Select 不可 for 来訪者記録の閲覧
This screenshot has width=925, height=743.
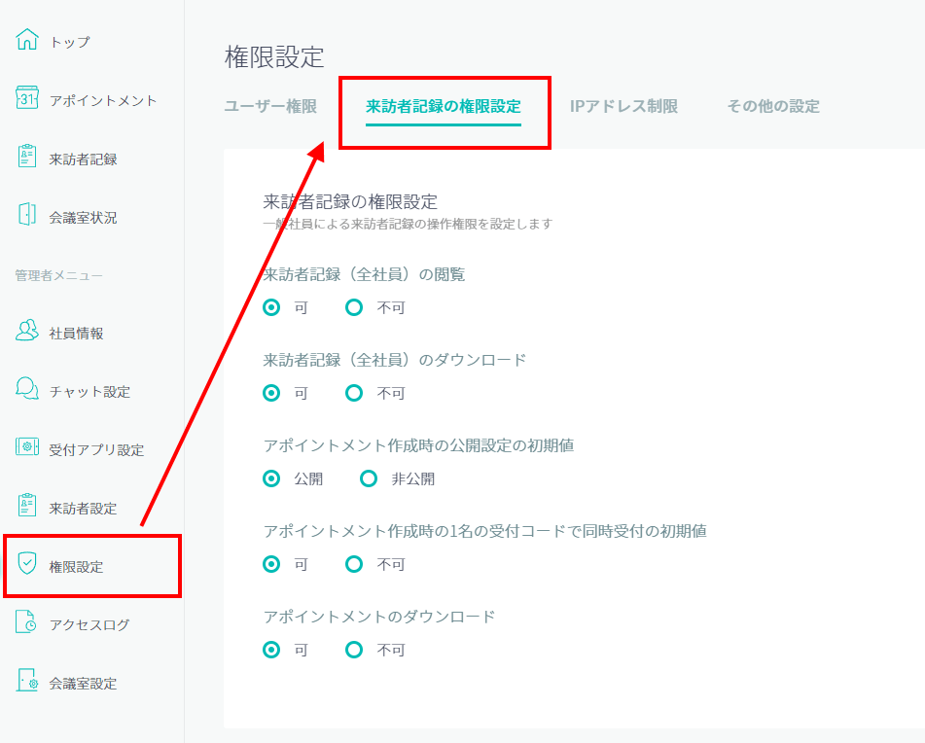pos(354,307)
